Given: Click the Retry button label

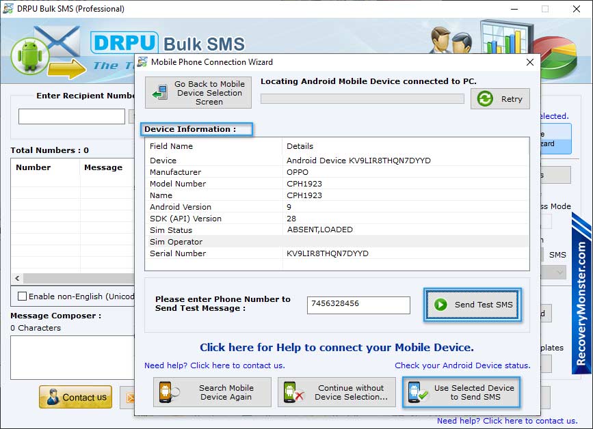Looking at the screenshot, I should (x=512, y=99).
